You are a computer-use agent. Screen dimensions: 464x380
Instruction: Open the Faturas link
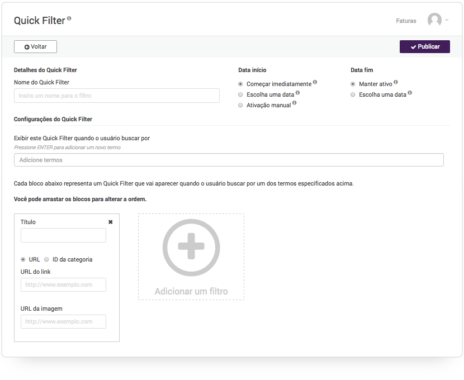click(x=406, y=21)
